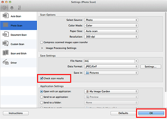Screen dimensions: 167x119
Task: Select Send to a folder radio
Action: tap(41, 103)
